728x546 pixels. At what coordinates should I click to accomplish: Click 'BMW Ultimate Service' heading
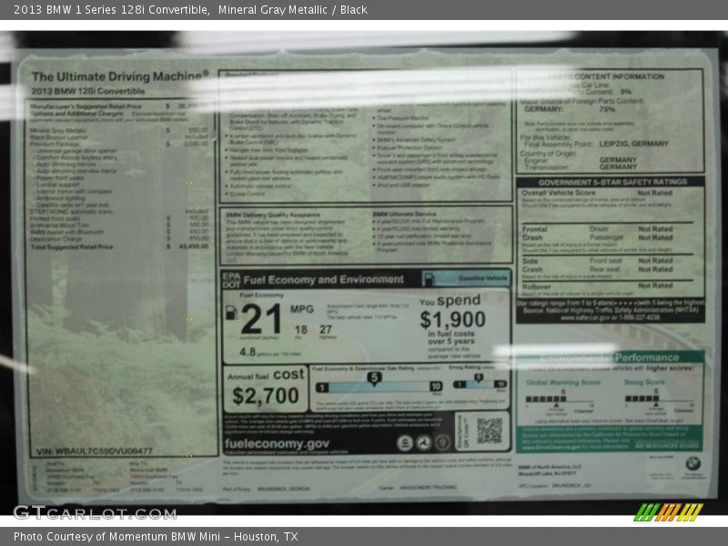coord(404,214)
